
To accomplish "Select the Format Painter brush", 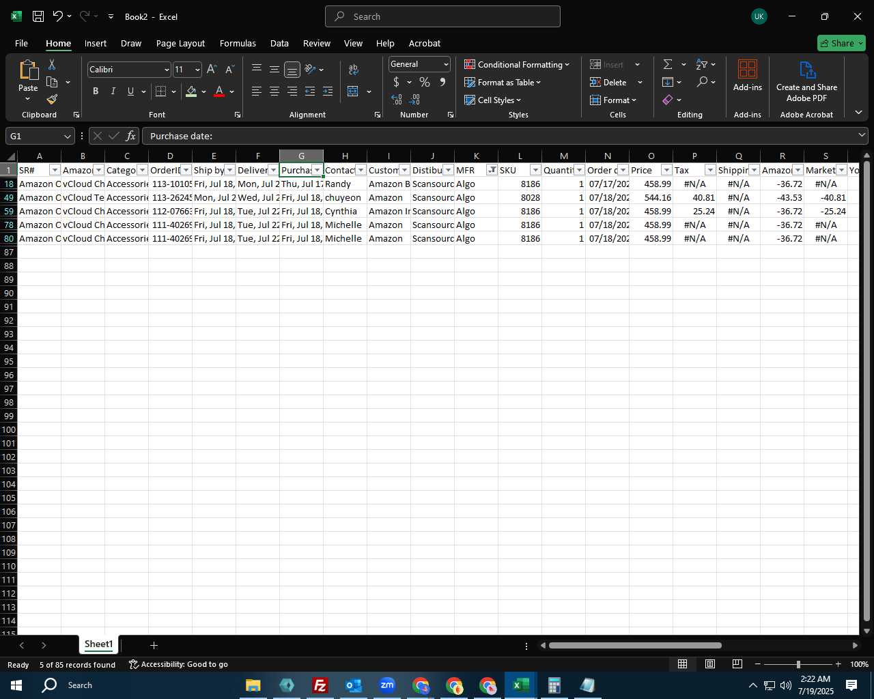I will point(52,100).
